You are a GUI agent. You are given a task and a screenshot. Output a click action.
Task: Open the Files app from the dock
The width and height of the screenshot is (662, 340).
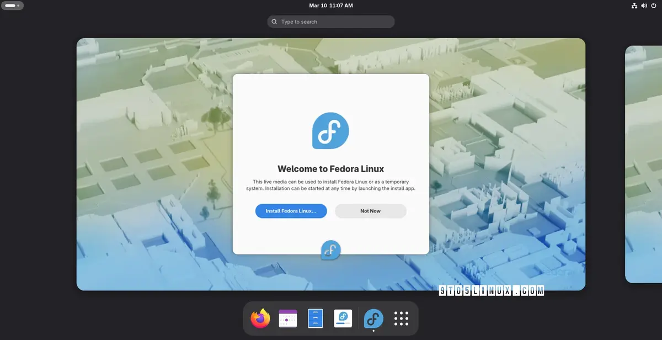click(315, 318)
